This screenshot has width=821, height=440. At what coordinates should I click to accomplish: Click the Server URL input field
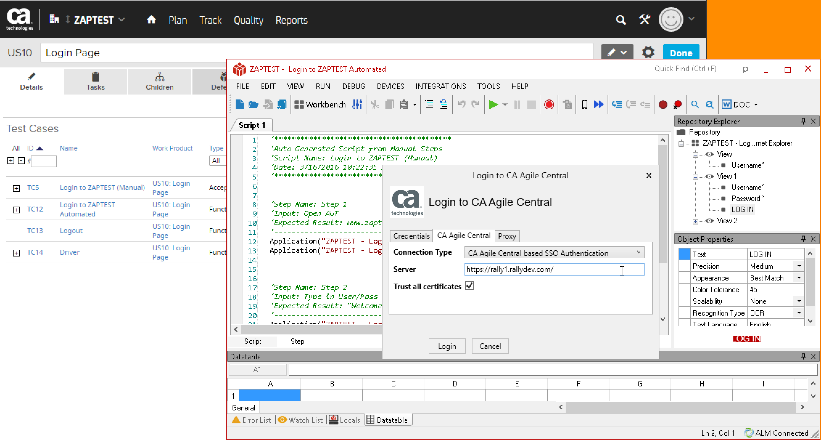[x=542, y=269]
